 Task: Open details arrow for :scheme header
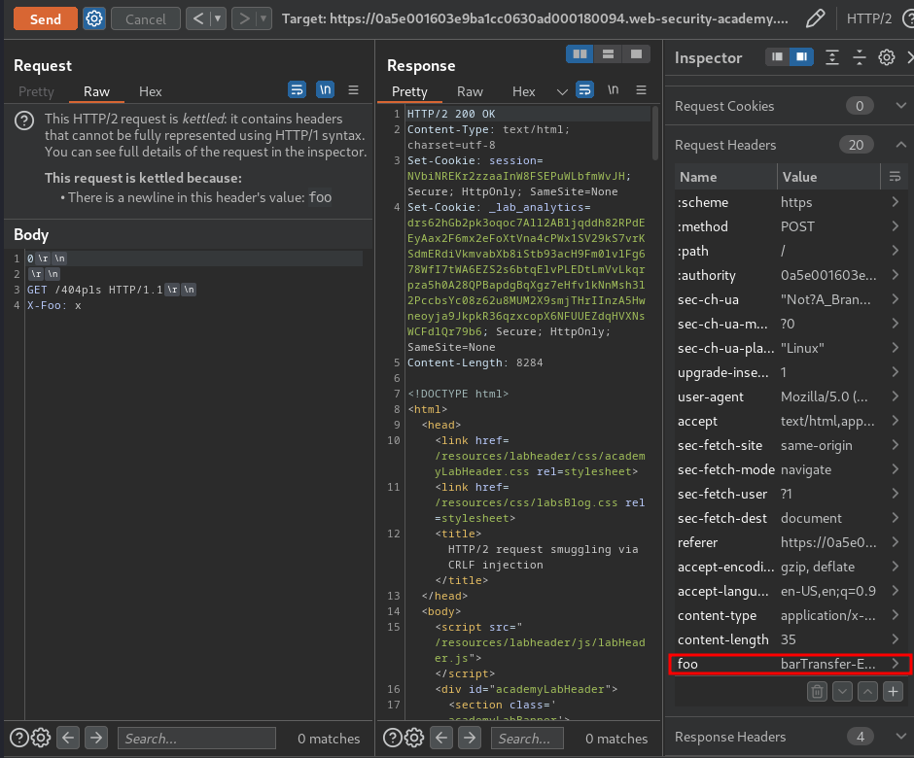(x=895, y=201)
